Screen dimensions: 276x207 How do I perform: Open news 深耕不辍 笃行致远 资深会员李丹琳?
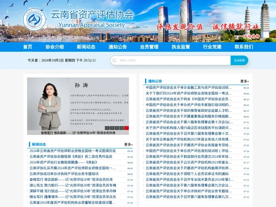tap(73, 191)
